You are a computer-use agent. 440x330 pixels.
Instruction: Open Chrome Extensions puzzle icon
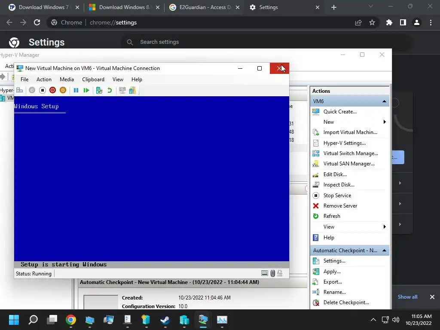pyautogui.click(x=389, y=22)
